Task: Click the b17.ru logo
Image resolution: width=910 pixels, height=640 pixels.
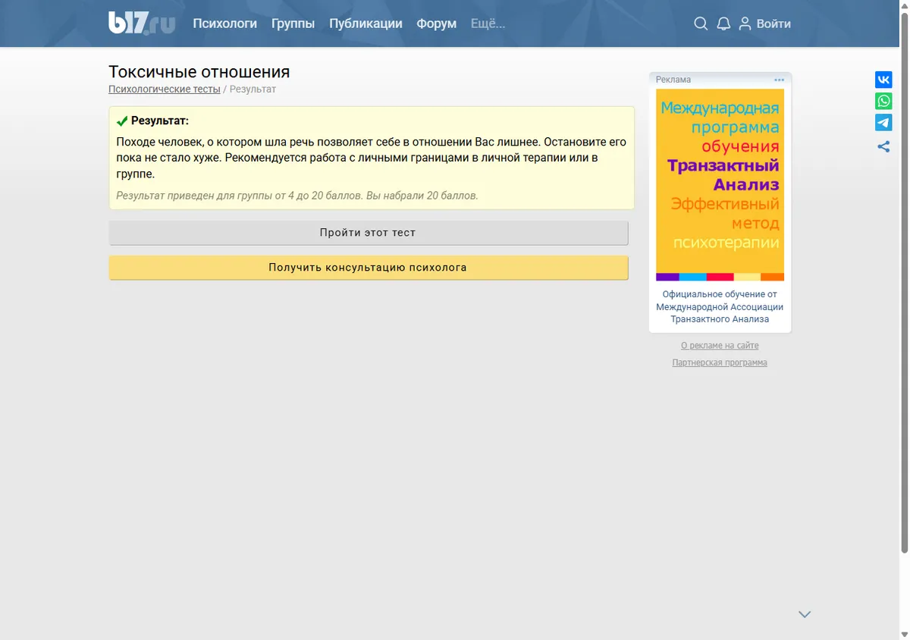Action: pyautogui.click(x=142, y=23)
